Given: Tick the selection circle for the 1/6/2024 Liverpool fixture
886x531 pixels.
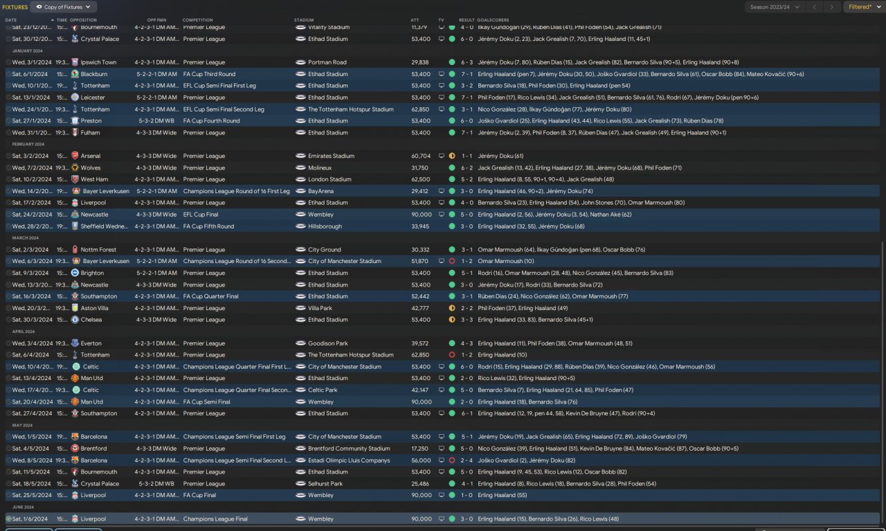Looking at the screenshot, I should [9, 519].
